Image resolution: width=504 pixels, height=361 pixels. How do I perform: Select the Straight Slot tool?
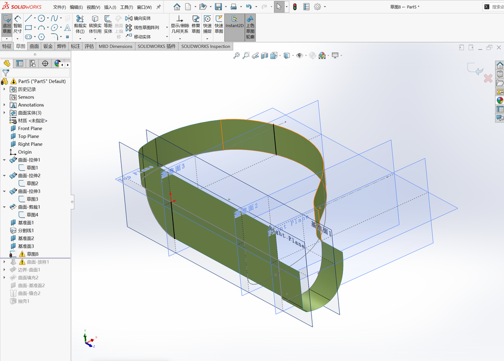[x=29, y=36]
